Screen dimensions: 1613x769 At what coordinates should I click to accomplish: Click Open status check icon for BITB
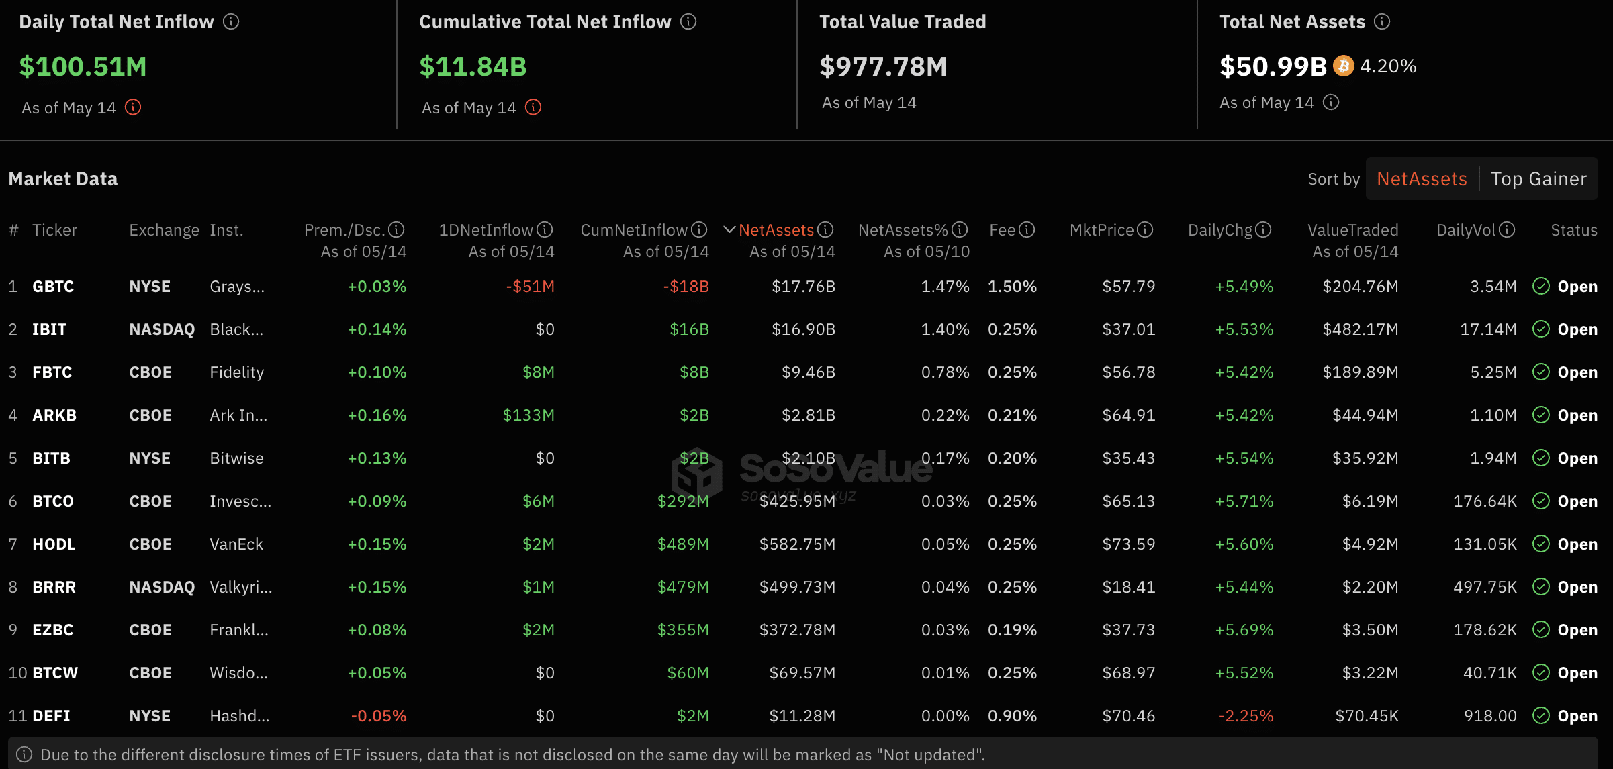[x=1541, y=458]
